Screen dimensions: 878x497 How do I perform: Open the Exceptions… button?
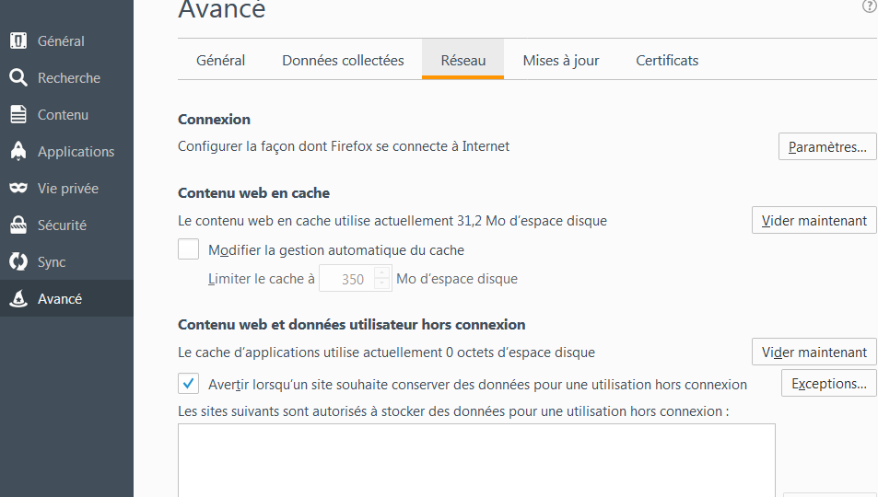click(829, 384)
